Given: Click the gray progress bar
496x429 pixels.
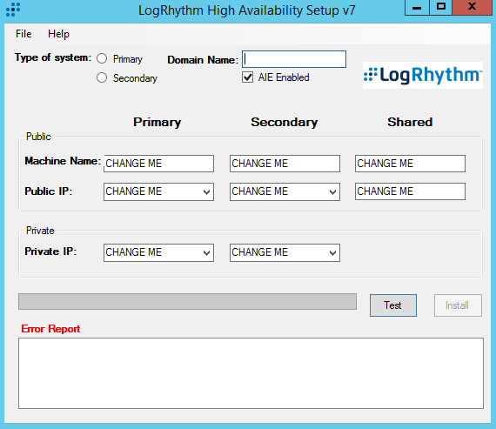Looking at the screenshot, I should click(x=187, y=301).
